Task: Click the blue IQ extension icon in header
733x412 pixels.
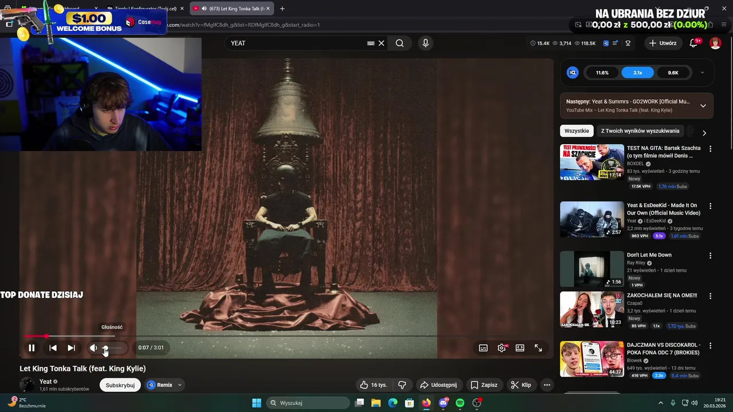Action: point(606,43)
